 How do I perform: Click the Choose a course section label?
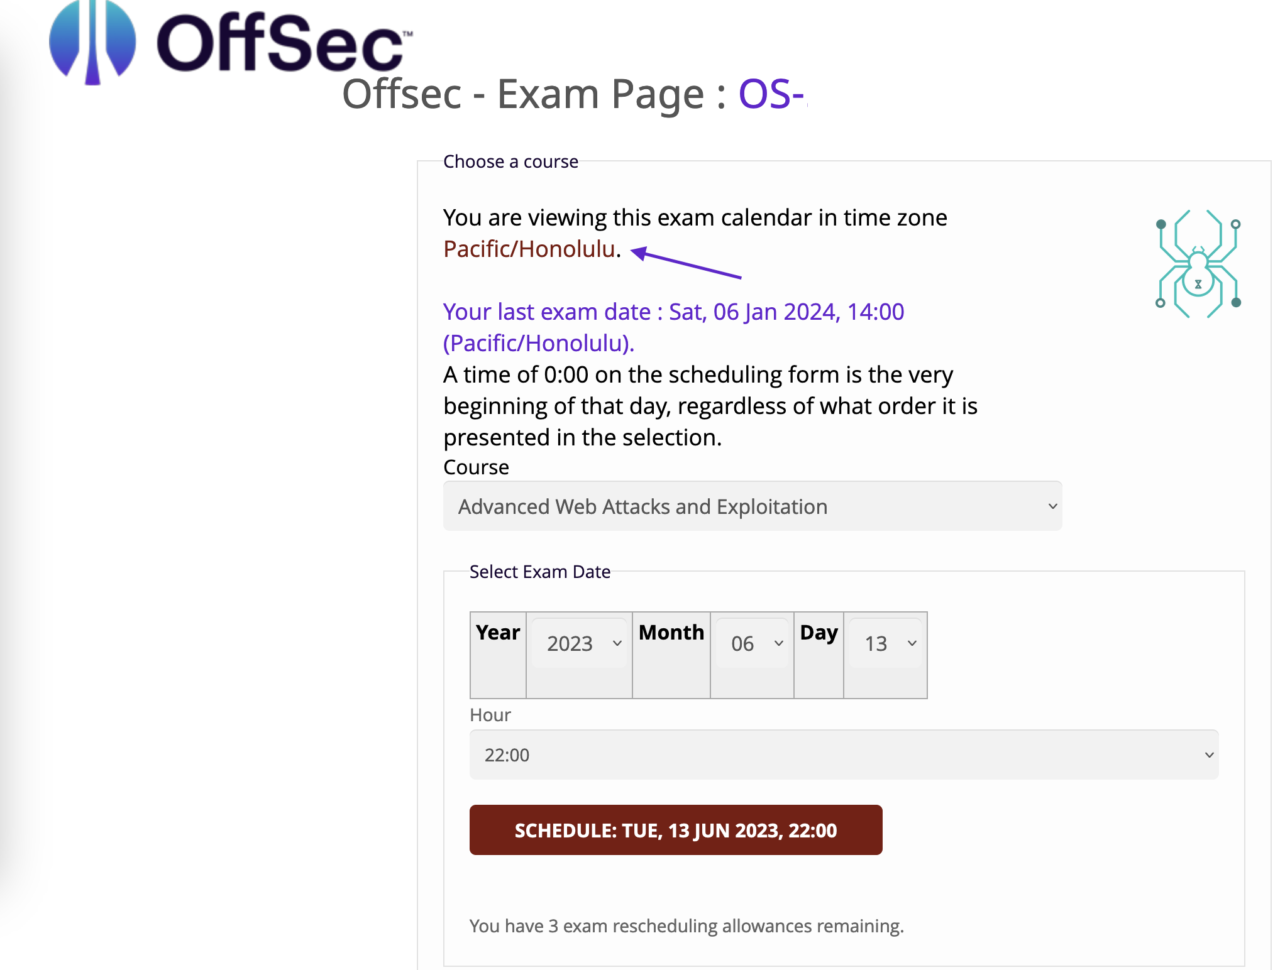(x=510, y=161)
